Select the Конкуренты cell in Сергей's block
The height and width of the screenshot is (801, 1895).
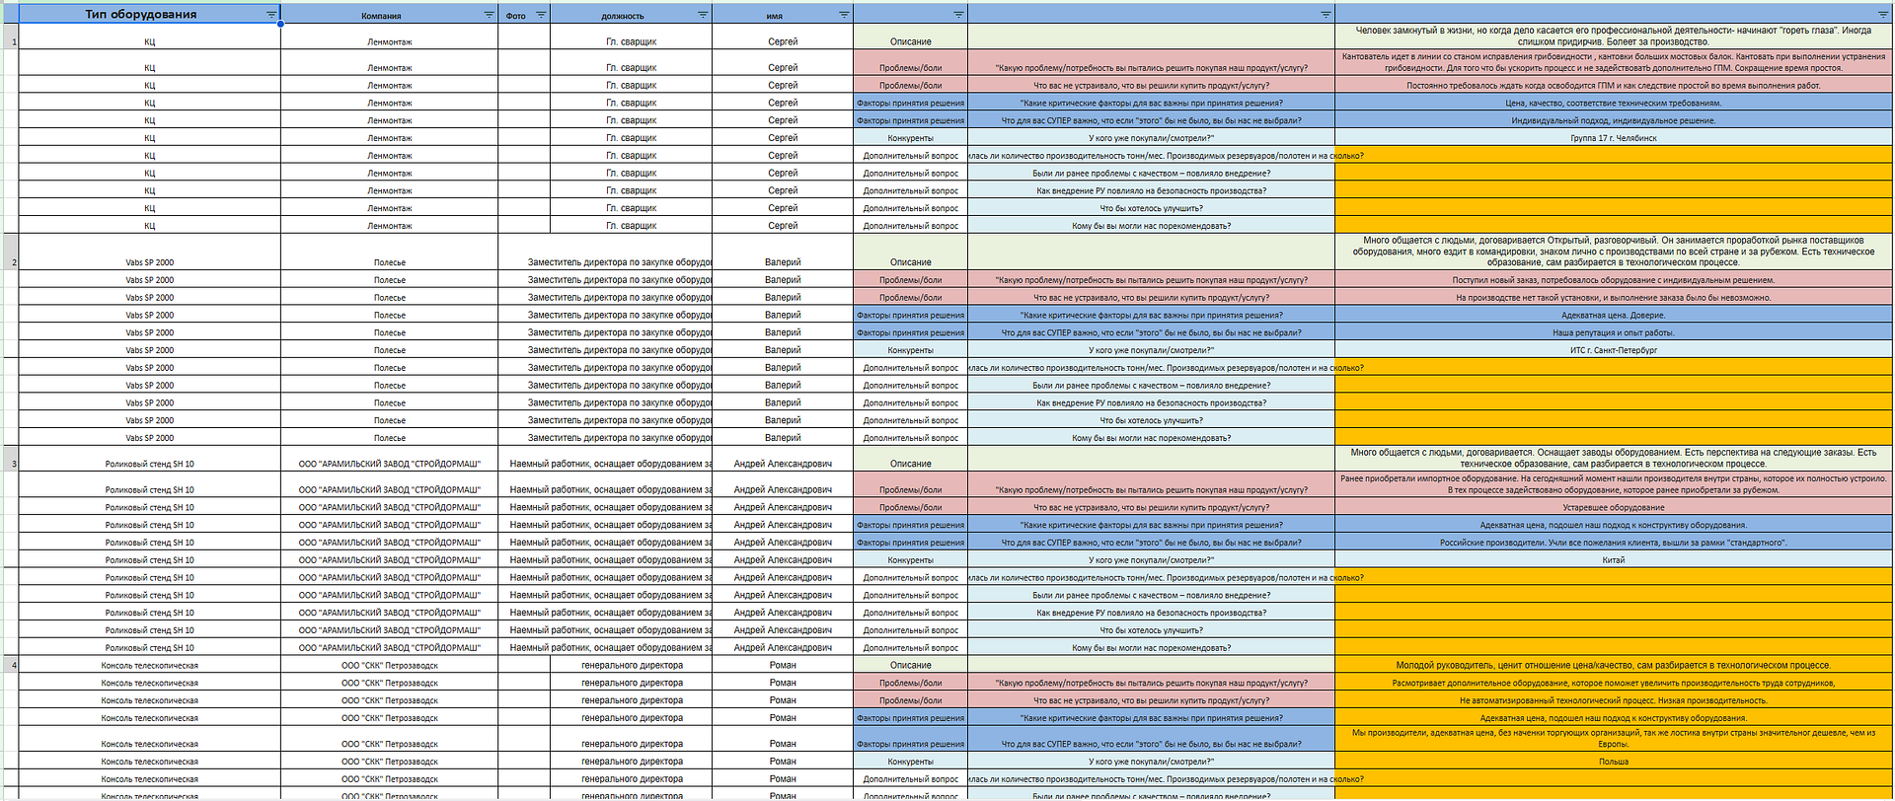910,138
